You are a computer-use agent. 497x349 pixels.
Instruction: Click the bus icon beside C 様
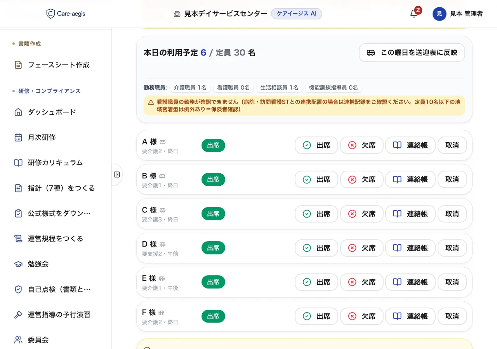(x=163, y=211)
